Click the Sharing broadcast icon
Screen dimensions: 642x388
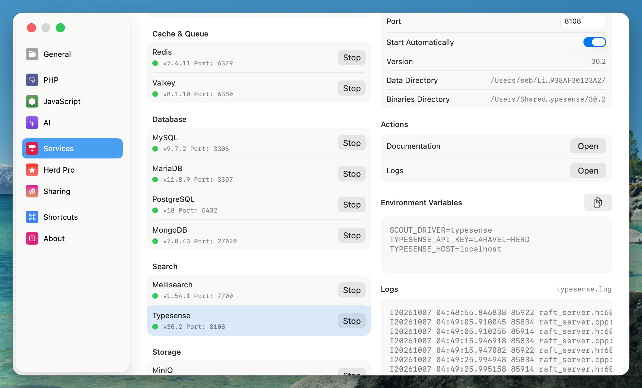[32, 191]
